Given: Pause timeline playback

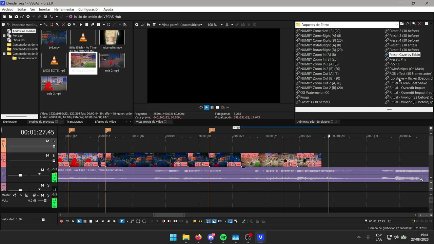Looking at the screenshot, I should 85,221.
